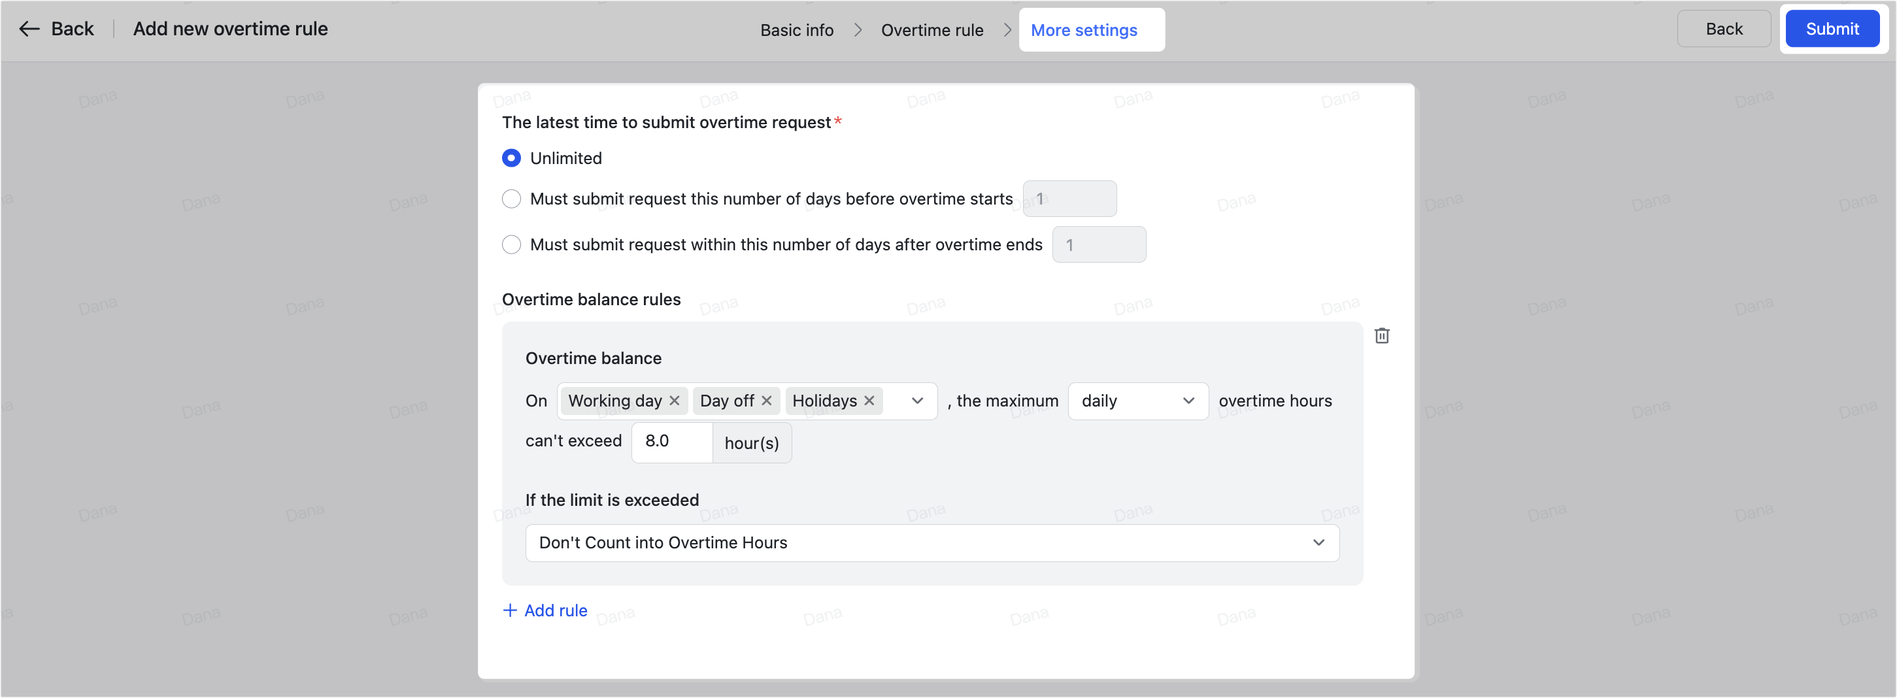Submit the new overtime rule

(x=1832, y=29)
